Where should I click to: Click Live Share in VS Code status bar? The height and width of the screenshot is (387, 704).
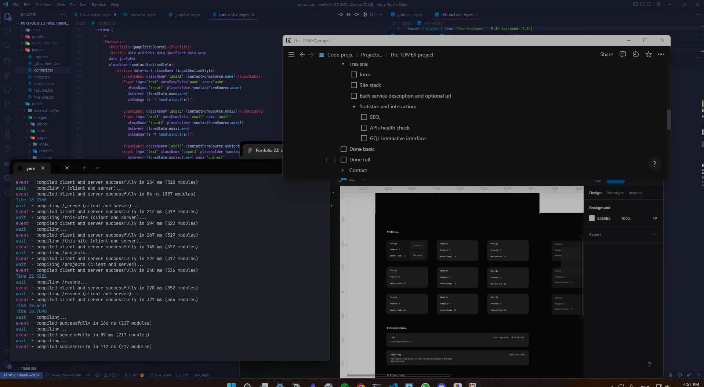click(160, 375)
